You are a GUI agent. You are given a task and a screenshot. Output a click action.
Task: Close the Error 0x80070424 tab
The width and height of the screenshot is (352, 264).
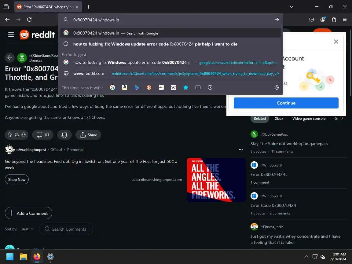pyautogui.click(x=77, y=7)
